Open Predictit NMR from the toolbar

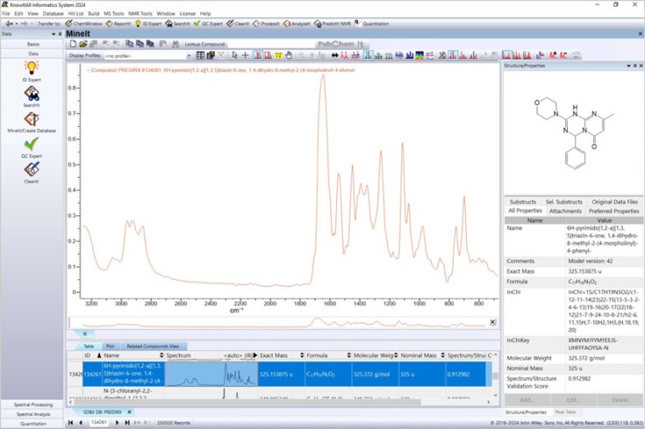tap(333, 24)
